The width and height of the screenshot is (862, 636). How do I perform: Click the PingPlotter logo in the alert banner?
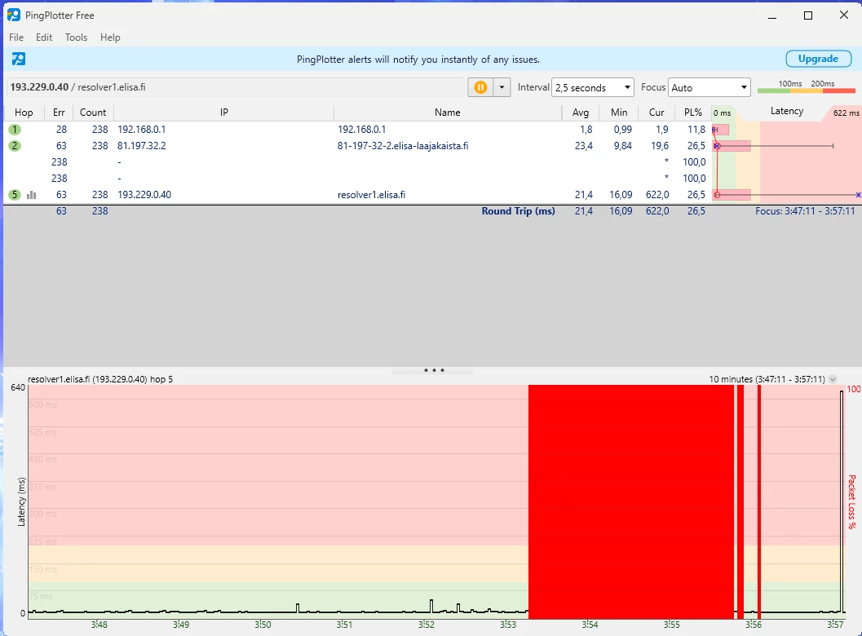[x=19, y=59]
